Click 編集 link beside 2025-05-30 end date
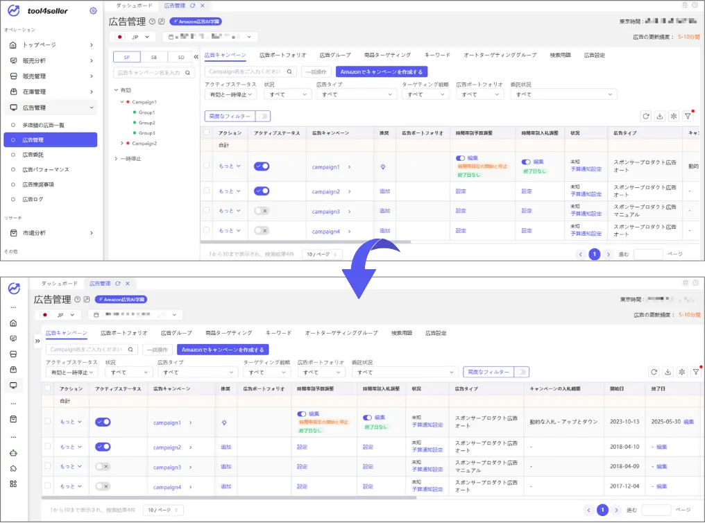This screenshot has height=523, width=705. coord(689,422)
